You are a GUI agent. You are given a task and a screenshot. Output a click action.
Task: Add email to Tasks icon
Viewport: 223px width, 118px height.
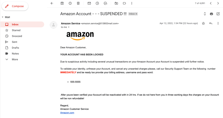(105, 3)
